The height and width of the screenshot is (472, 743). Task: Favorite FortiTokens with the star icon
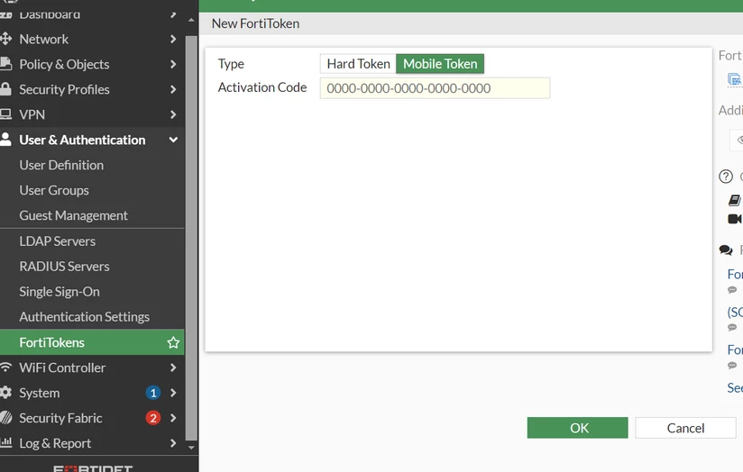tap(173, 342)
